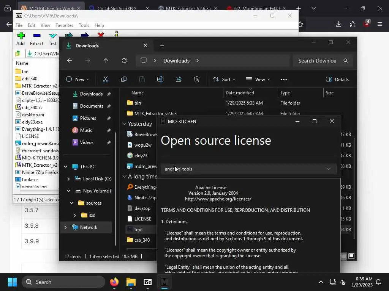
Task: Click the Cut icon in Explorer toolbar
Action: (x=106, y=79)
